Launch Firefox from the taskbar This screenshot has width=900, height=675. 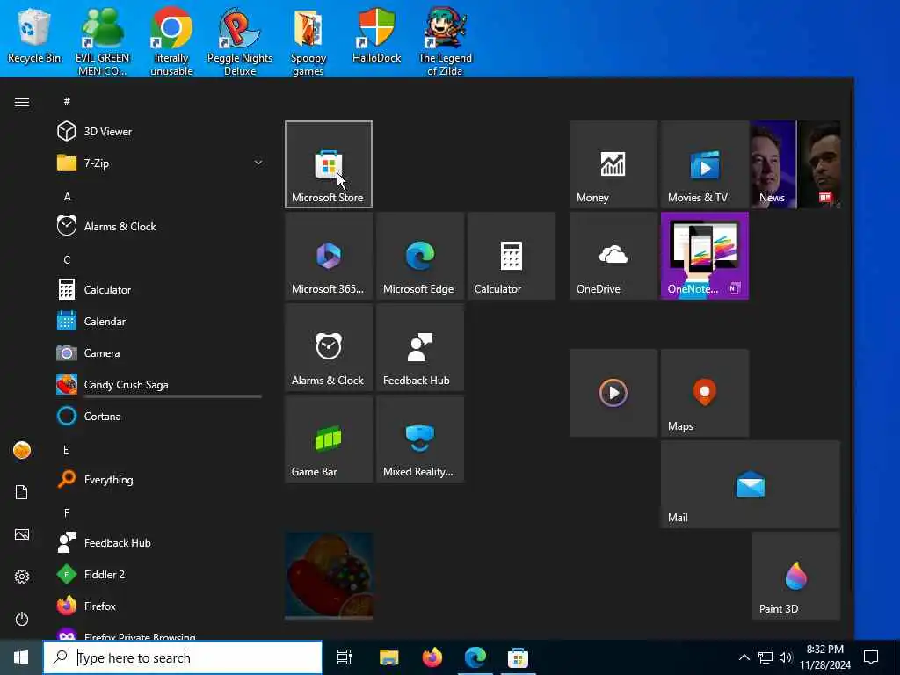[x=432, y=657]
